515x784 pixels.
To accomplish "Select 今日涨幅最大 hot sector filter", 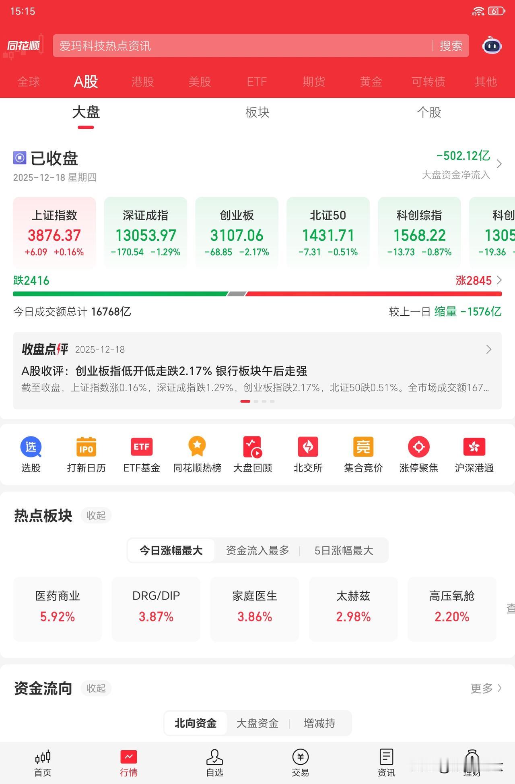I will click(x=171, y=550).
